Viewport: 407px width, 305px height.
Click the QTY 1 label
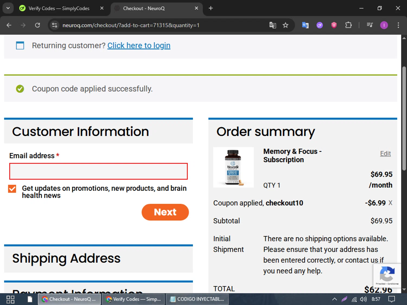point(272,185)
